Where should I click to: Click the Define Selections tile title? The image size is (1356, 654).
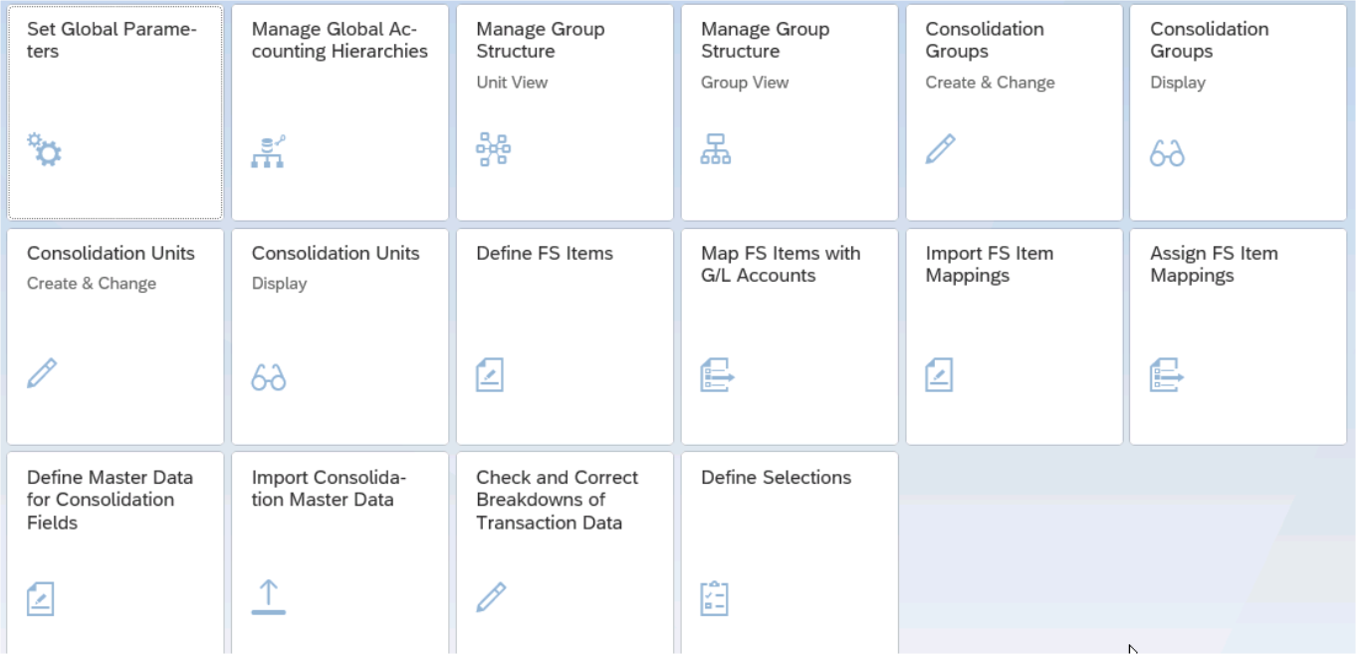(x=776, y=478)
